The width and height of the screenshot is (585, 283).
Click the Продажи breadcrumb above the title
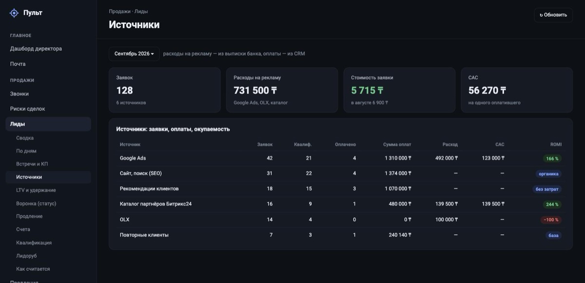[x=119, y=11]
